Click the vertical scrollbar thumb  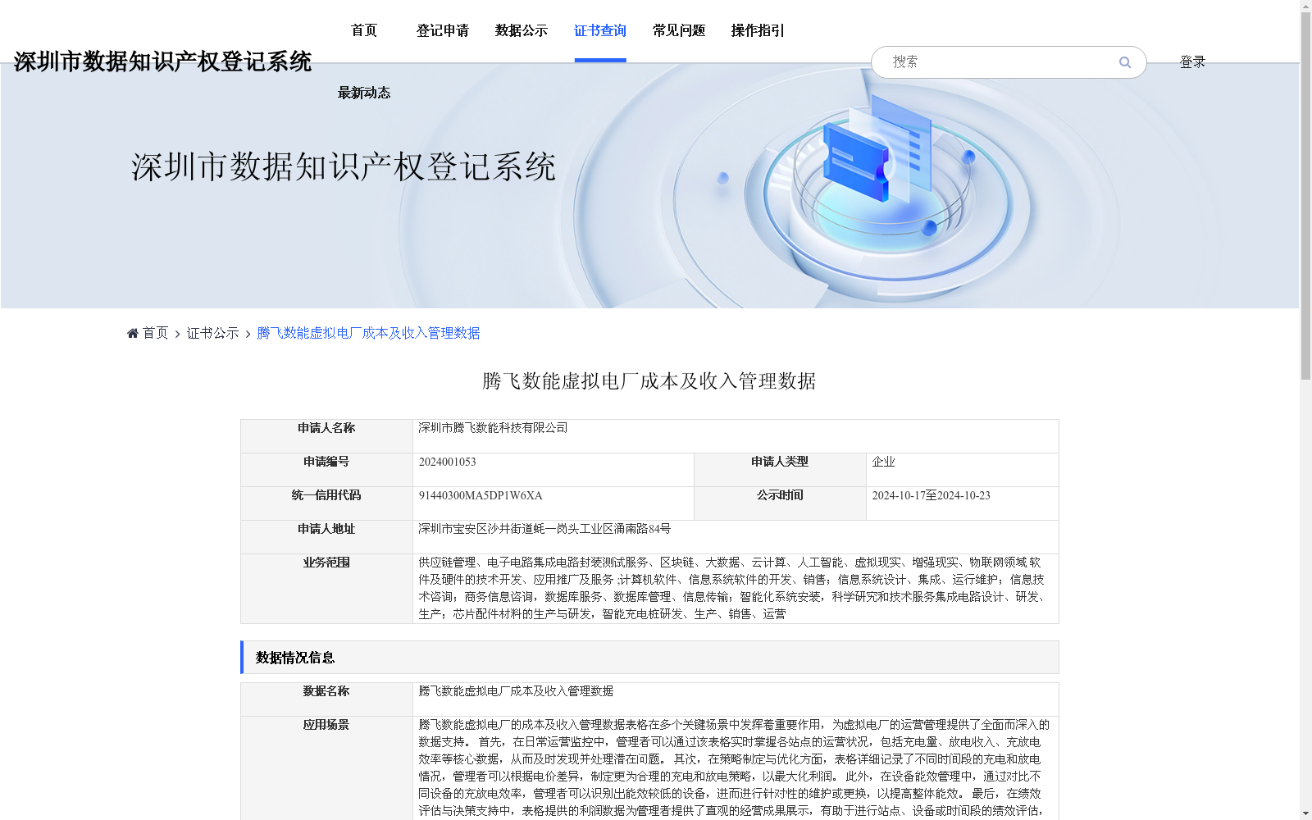(1305, 197)
